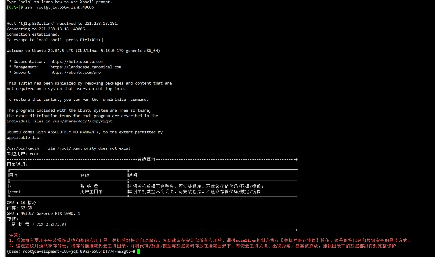The image size is (435, 257).
Task: Click the 'The programs included with the Ubuntu' line
Action: [x=79, y=110]
